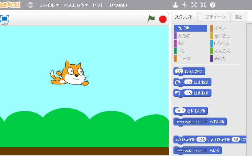The image size is (252, 156).
Task: Toggle full screen stage mode icon
Action: point(4,19)
